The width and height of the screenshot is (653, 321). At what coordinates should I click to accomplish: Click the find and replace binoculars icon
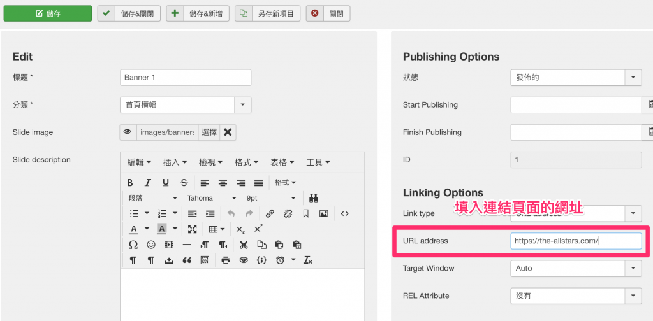[x=314, y=198]
